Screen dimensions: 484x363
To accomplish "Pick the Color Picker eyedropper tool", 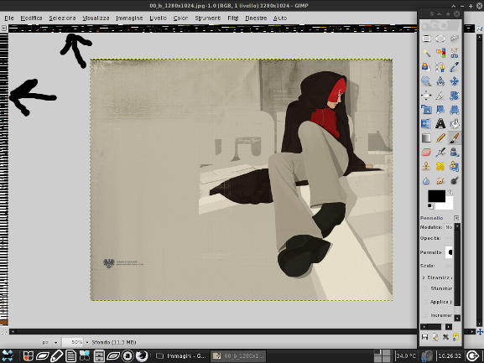I will click(454, 67).
